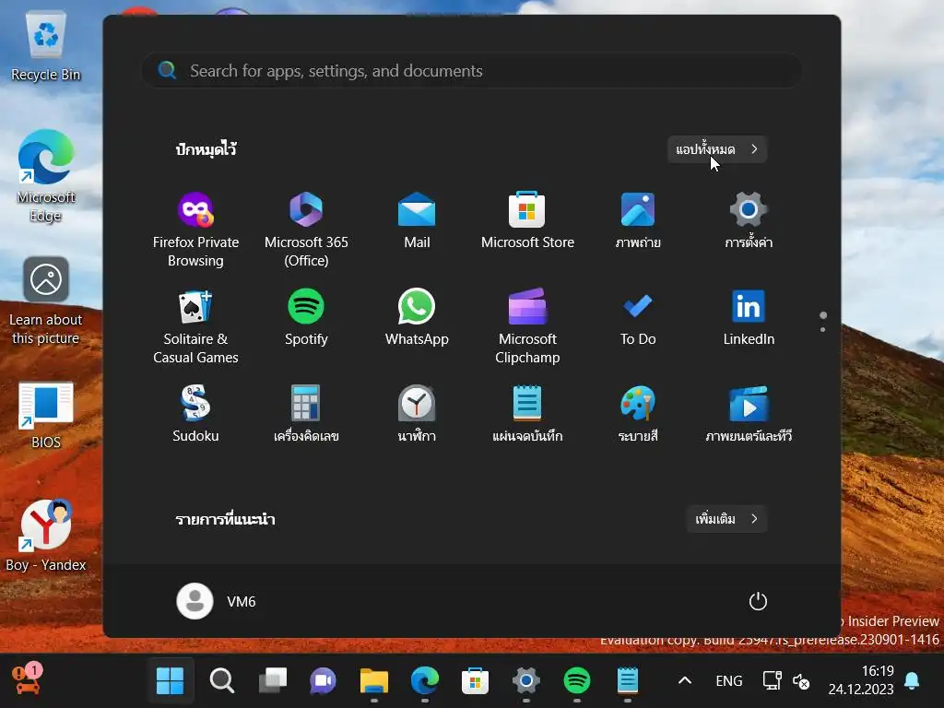Open the widgets icon on taskbar
The height and width of the screenshot is (708, 944).
click(x=27, y=679)
